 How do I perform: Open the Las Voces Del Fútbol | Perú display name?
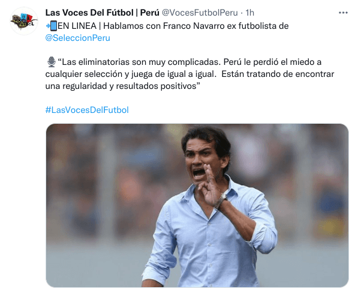pos(103,13)
